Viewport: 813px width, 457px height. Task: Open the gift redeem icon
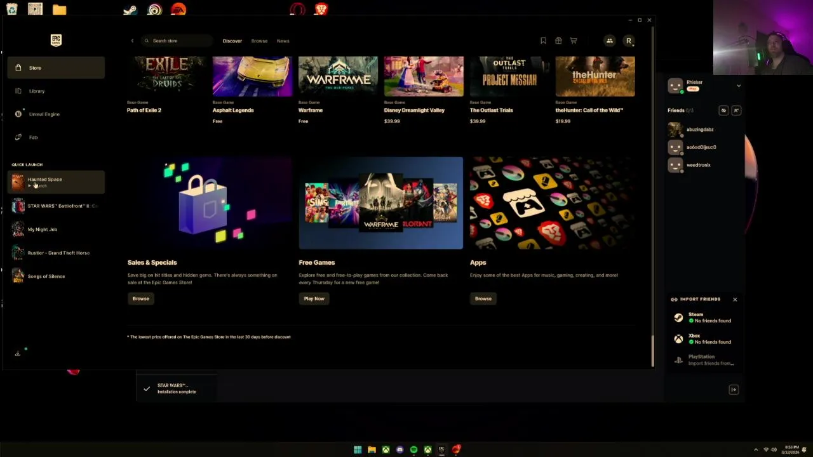point(558,41)
